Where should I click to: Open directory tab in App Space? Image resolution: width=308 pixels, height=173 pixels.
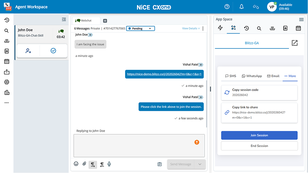click(x=285, y=28)
